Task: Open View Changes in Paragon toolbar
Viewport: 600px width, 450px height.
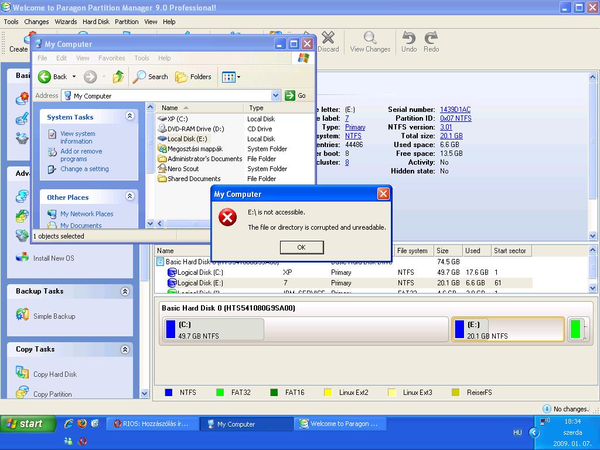Action: pos(370,42)
